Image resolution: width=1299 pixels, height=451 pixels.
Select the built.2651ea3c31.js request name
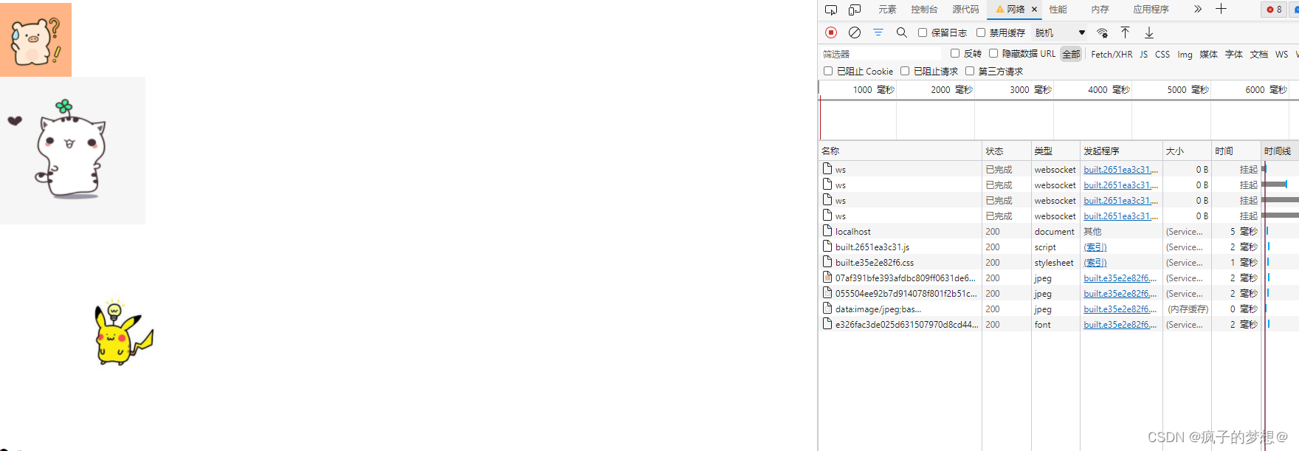(872, 247)
